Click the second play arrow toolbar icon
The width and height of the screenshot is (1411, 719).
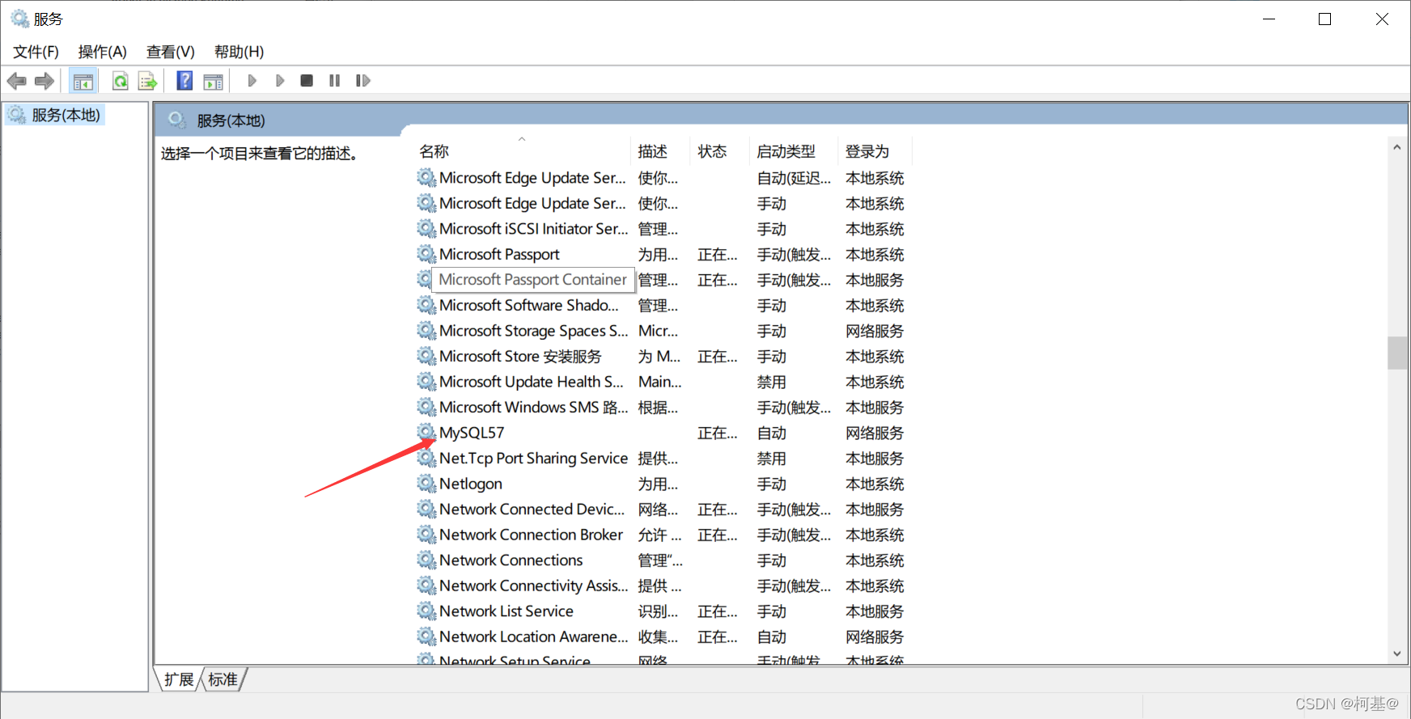click(x=280, y=81)
